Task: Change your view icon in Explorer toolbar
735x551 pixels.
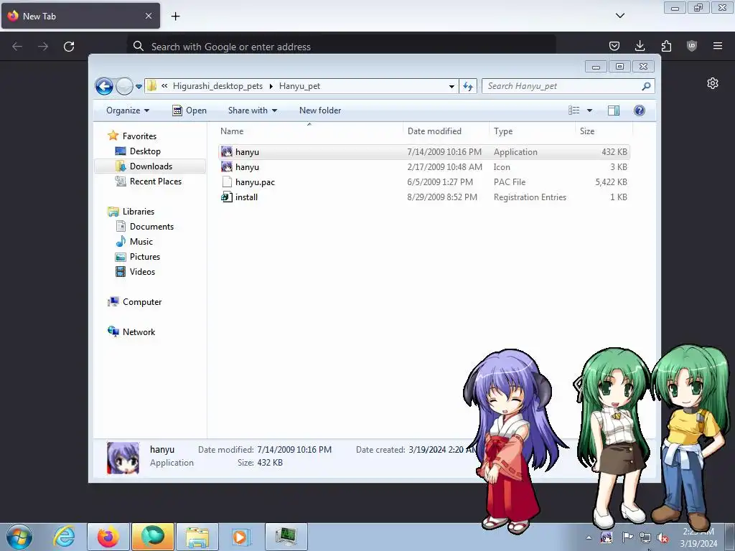Action: [x=574, y=110]
